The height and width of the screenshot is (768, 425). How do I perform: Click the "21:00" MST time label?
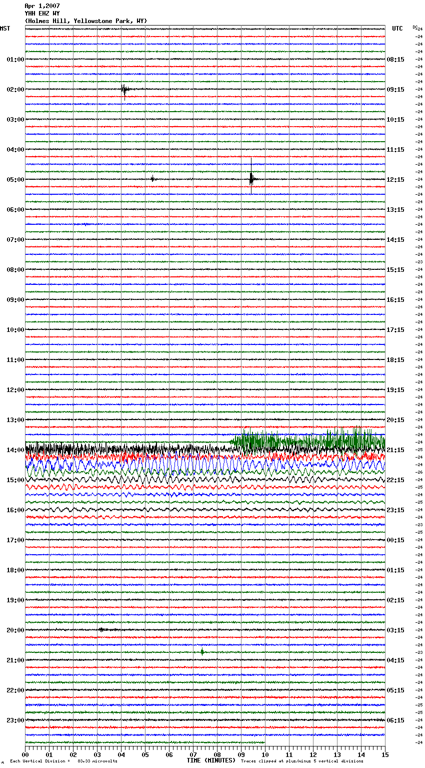[x=15, y=660]
